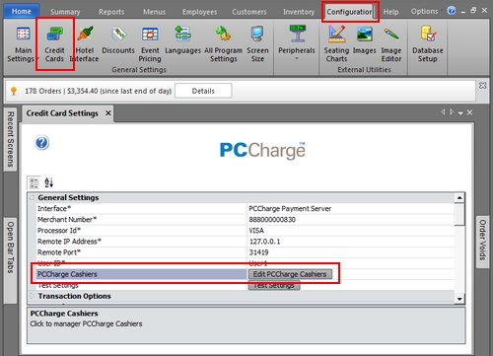Screen dimensions: 493x356
Task: Click the Merchant Number value field
Action: [350, 219]
